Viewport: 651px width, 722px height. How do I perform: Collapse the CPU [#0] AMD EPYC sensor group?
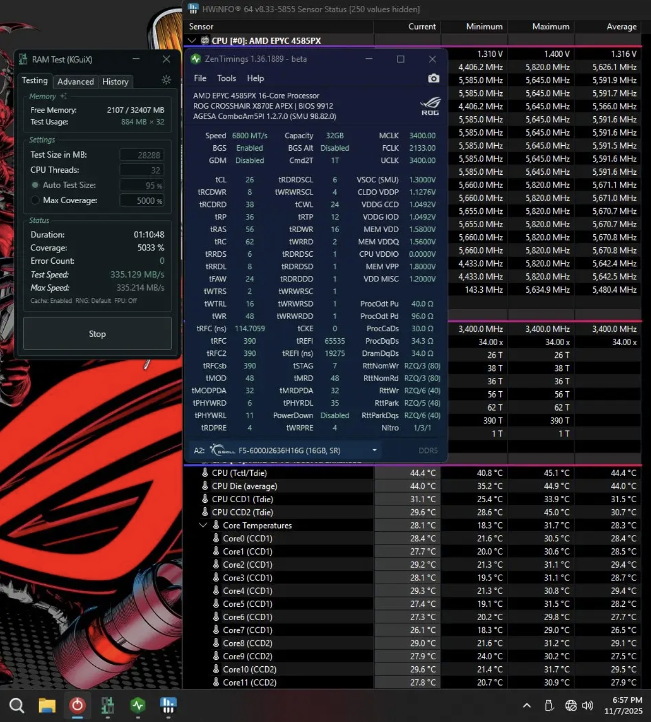(192, 40)
